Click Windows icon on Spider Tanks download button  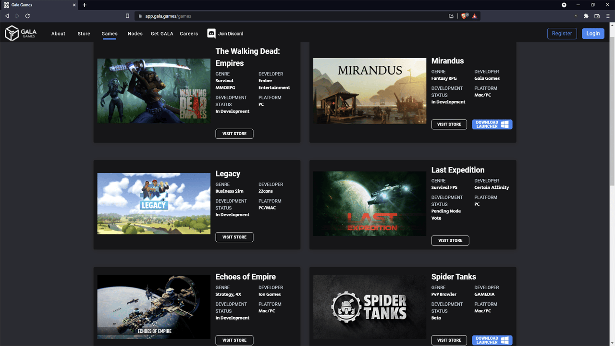pyautogui.click(x=505, y=340)
